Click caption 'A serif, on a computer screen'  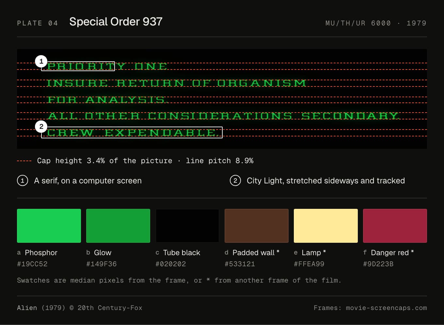88,181
